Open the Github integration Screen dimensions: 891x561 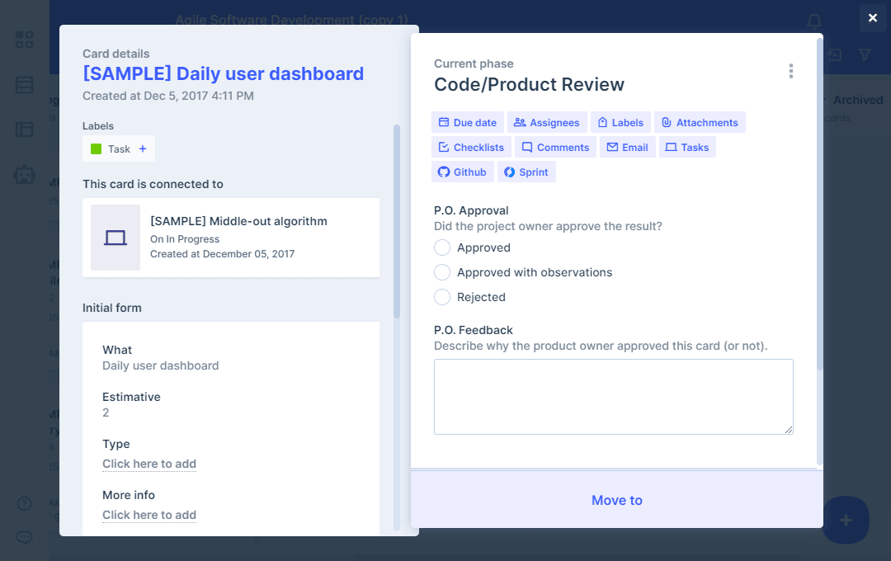462,172
